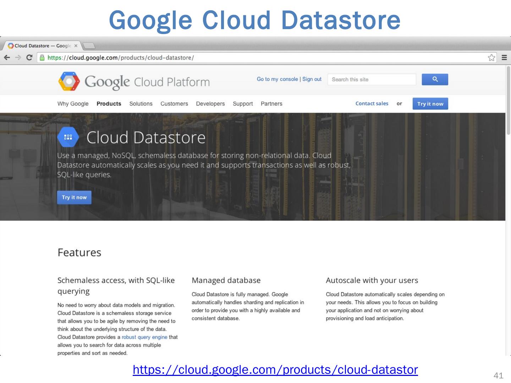Screen dimensions: 511x383
Task: Close the Cloud Datastore browser tab
Action: click(76, 46)
